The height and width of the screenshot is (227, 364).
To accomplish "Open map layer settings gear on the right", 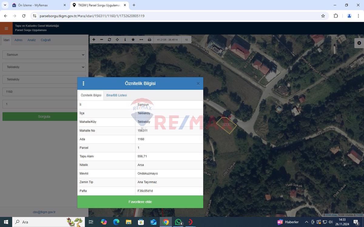I will (359, 43).
